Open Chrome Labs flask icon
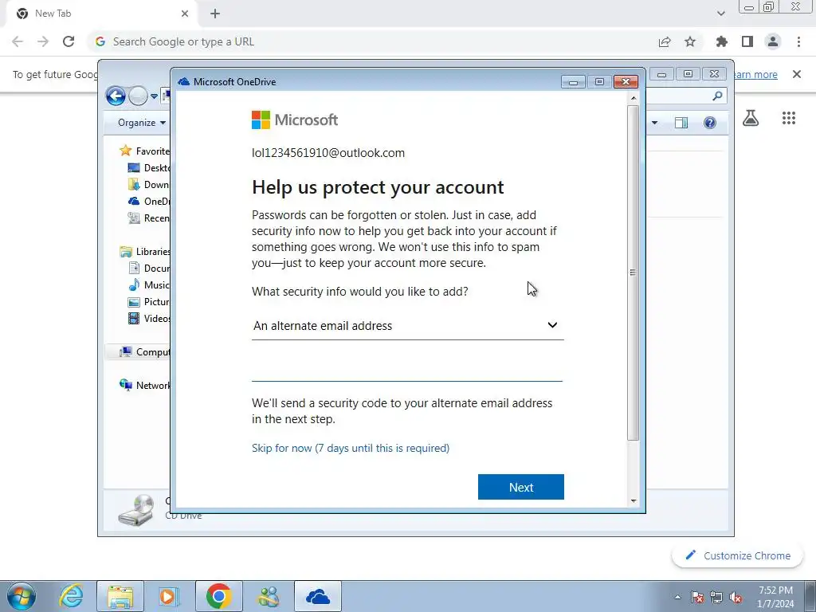The height and width of the screenshot is (612, 816). 751,119
